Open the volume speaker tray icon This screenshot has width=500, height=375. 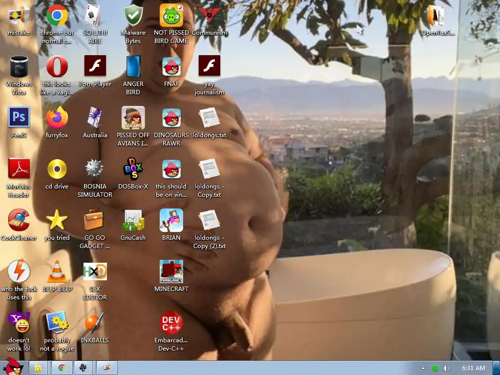pyautogui.click(x=447, y=368)
